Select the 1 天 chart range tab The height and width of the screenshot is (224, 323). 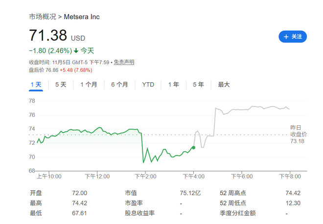click(x=36, y=85)
